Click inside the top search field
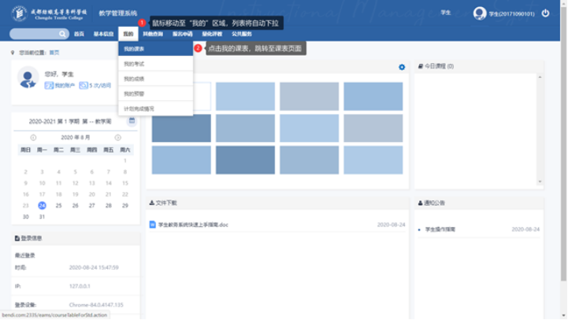 click(x=35, y=35)
